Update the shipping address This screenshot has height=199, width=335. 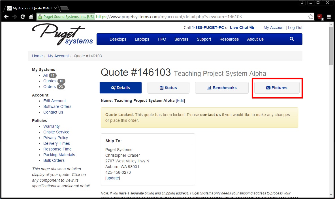tap(113, 178)
